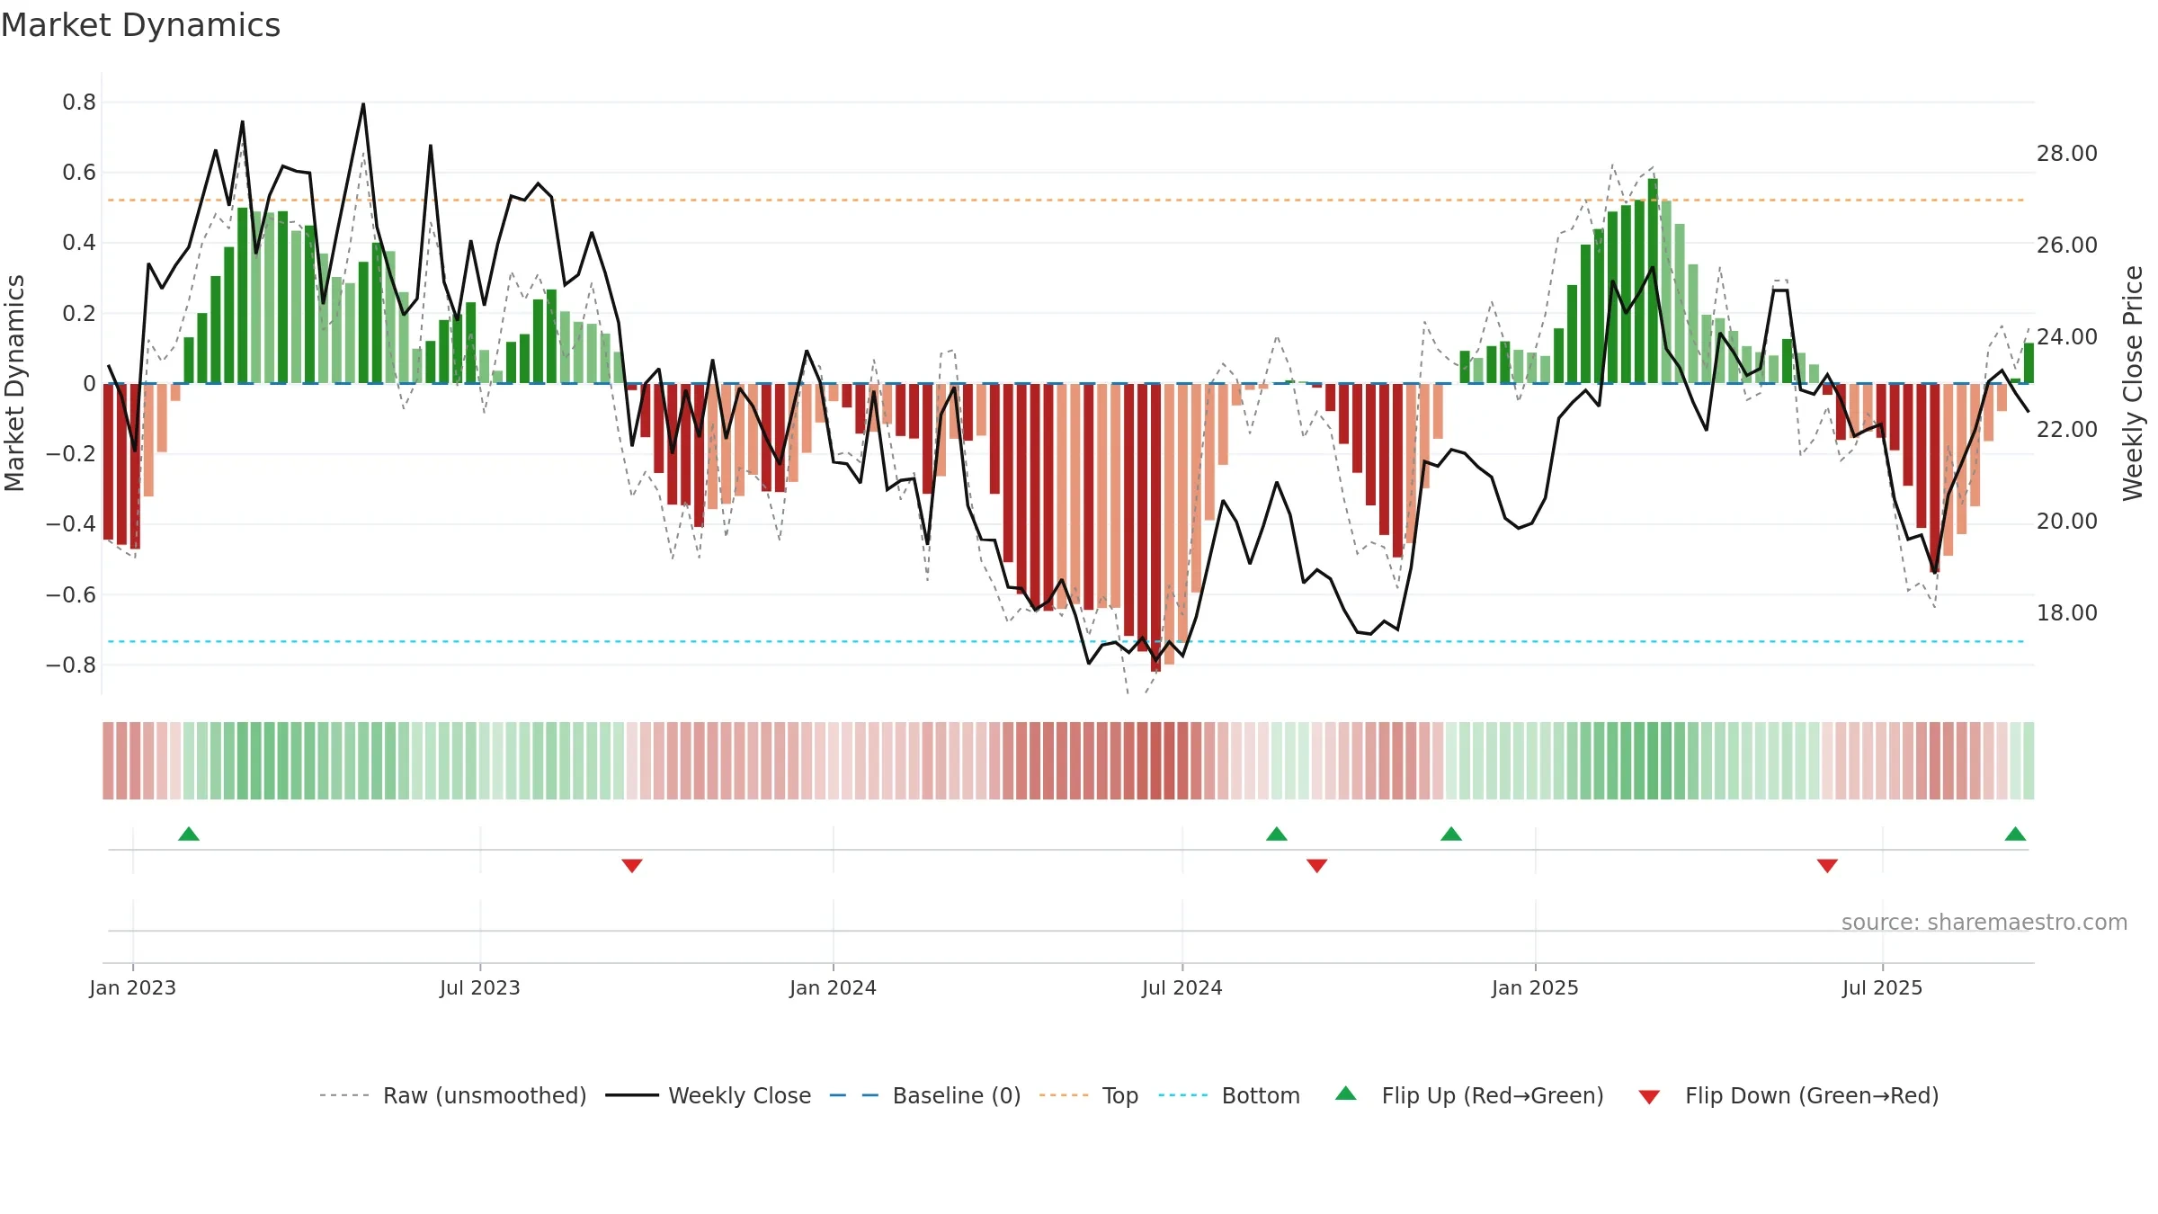Click the Jul 2025 axis label

tap(1883, 987)
